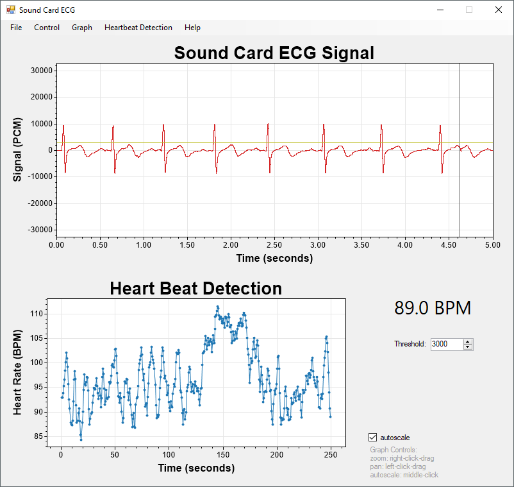The image size is (514, 487).
Task: Click the Sound Card ECG app icon
Action: tap(10, 10)
